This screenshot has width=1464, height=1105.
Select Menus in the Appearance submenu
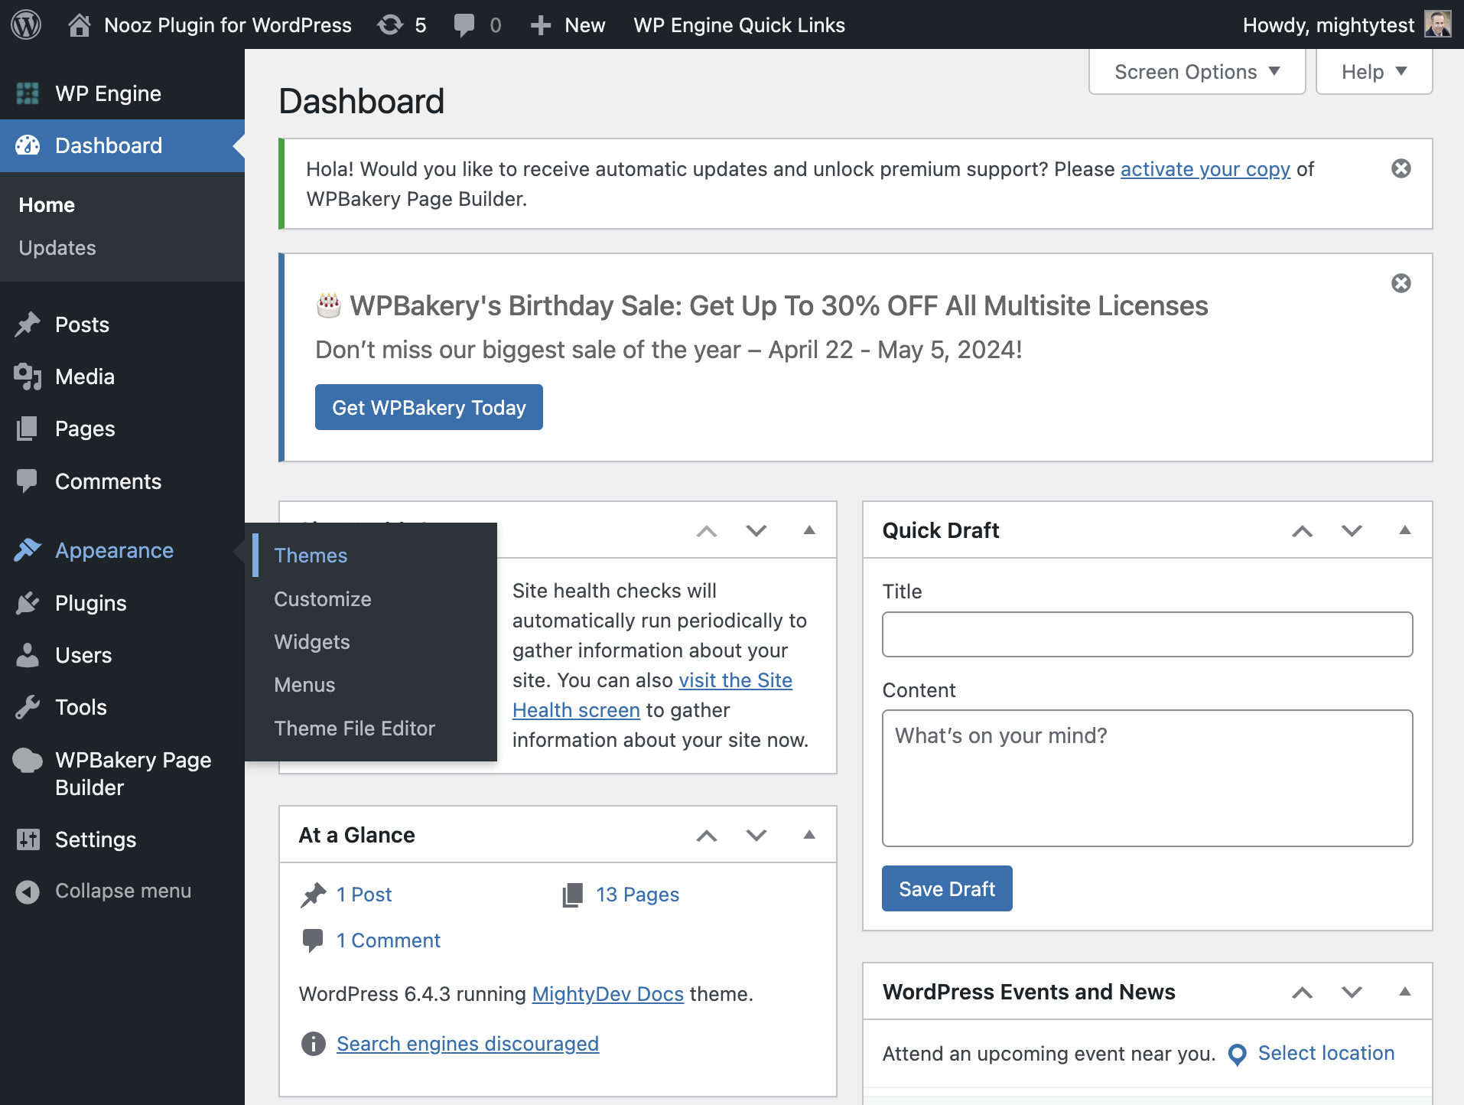pyautogui.click(x=304, y=685)
